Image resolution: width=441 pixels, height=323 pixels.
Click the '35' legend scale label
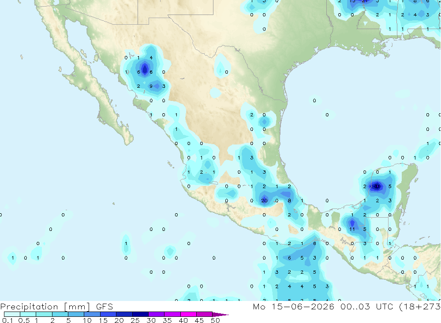(167, 320)
